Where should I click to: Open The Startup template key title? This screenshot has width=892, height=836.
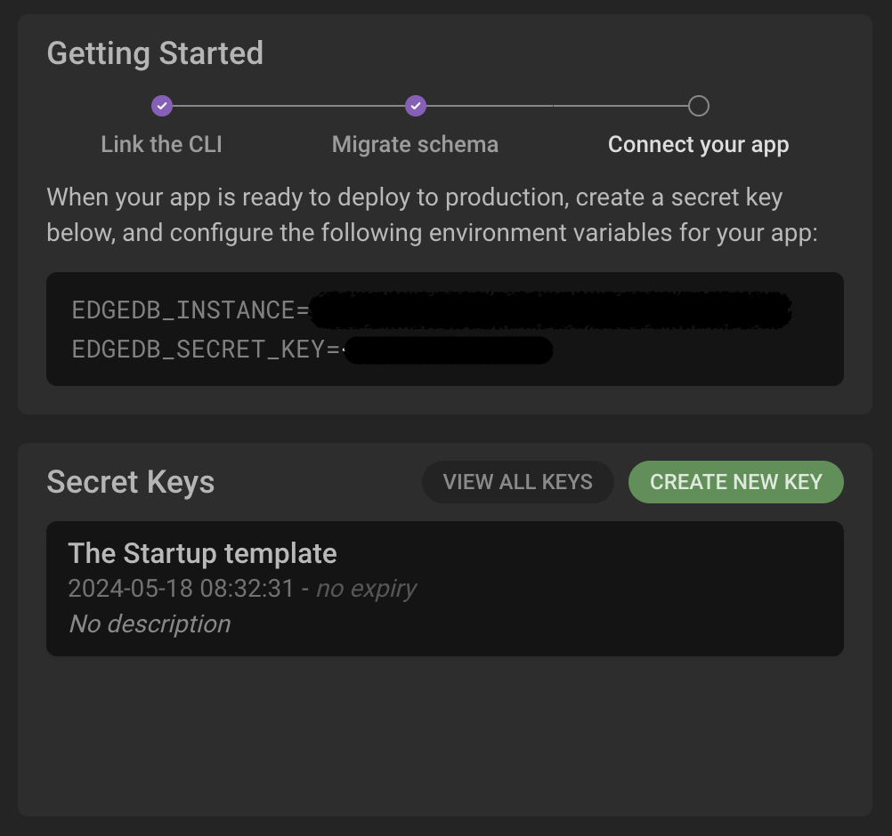point(202,553)
